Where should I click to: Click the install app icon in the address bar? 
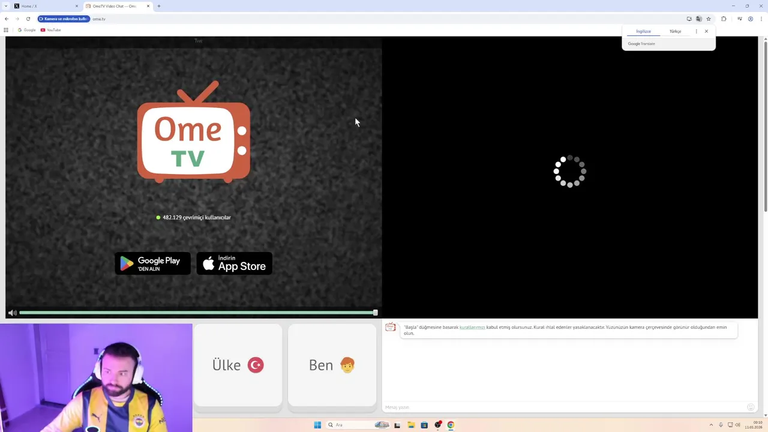689,19
